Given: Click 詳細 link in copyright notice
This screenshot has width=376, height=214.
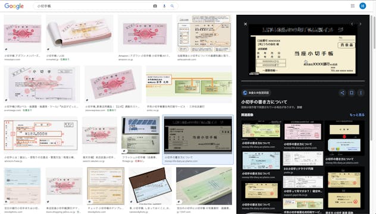Looking at the screenshot, I should tap(299, 108).
